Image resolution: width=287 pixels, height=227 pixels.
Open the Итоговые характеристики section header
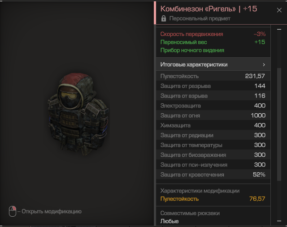213,64
